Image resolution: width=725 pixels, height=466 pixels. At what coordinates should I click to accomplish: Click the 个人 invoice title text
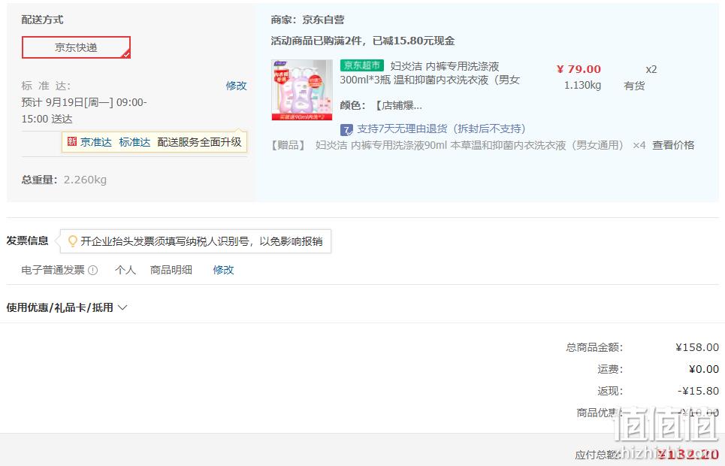click(x=125, y=270)
